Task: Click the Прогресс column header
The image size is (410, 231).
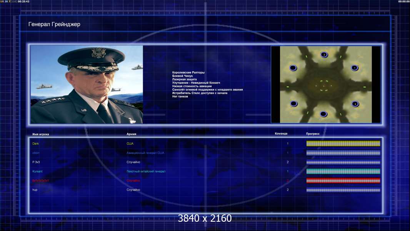Action: tap(313, 134)
